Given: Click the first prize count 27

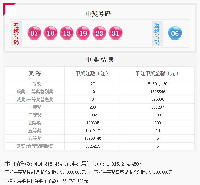Looking at the screenshot, I should click(x=93, y=84).
